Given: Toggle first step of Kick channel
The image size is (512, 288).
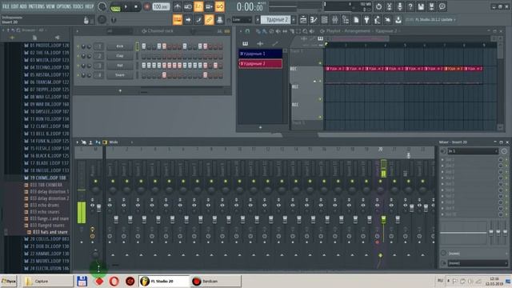Looking at the screenshot, I should click(144, 46).
